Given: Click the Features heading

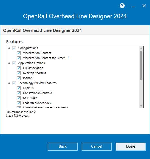Looking at the screenshot, I should (x=15, y=42).
